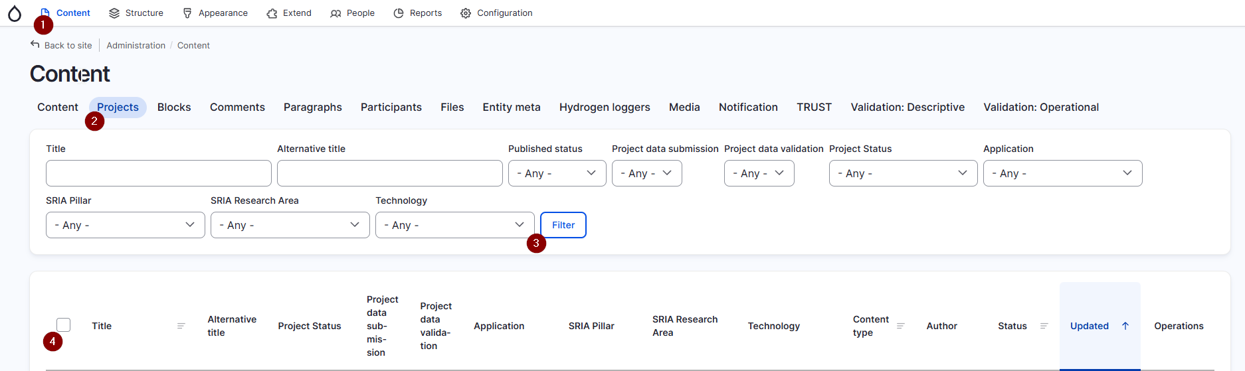Switch to the Comments tab
Screen dimensions: 1245x371
(x=237, y=107)
